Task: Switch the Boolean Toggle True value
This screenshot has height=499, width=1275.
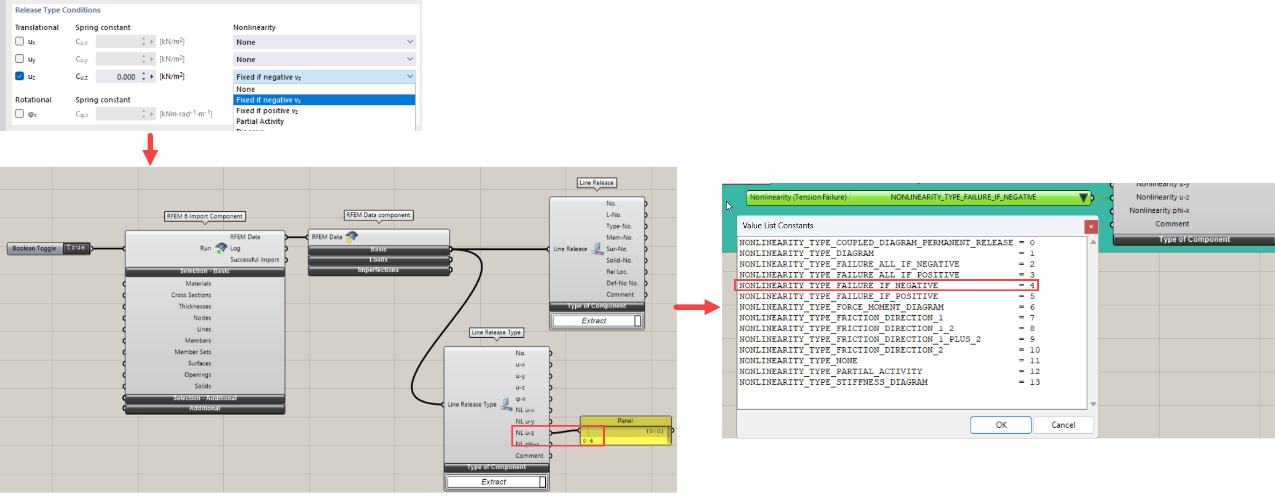Action: pos(76,248)
